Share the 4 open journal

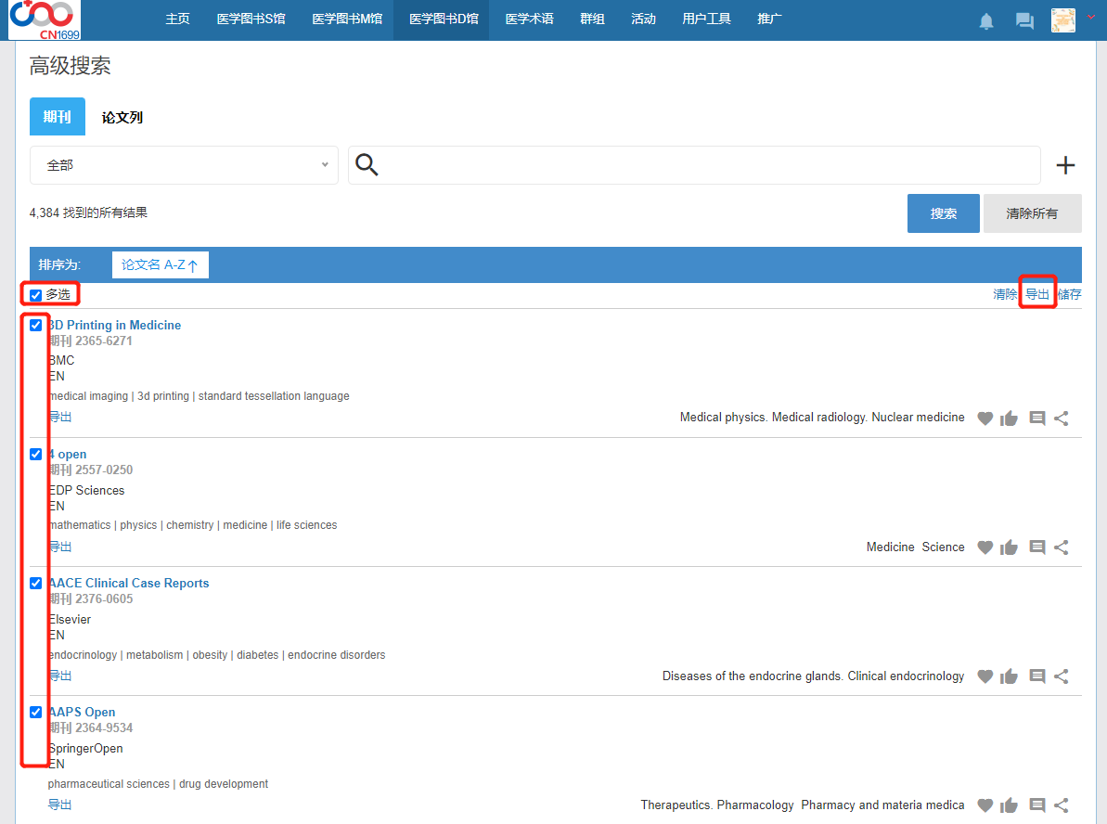click(x=1062, y=547)
